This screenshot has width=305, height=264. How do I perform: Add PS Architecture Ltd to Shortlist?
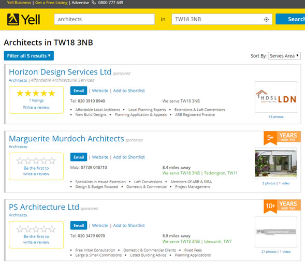129,226
